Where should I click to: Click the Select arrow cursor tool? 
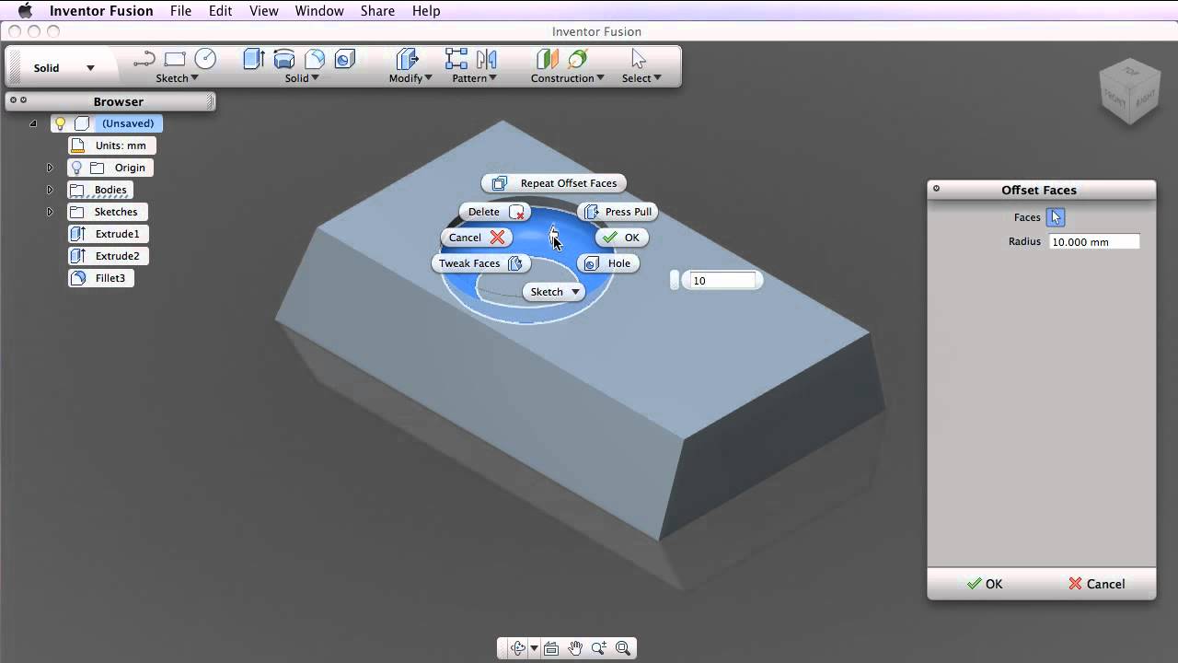(640, 59)
